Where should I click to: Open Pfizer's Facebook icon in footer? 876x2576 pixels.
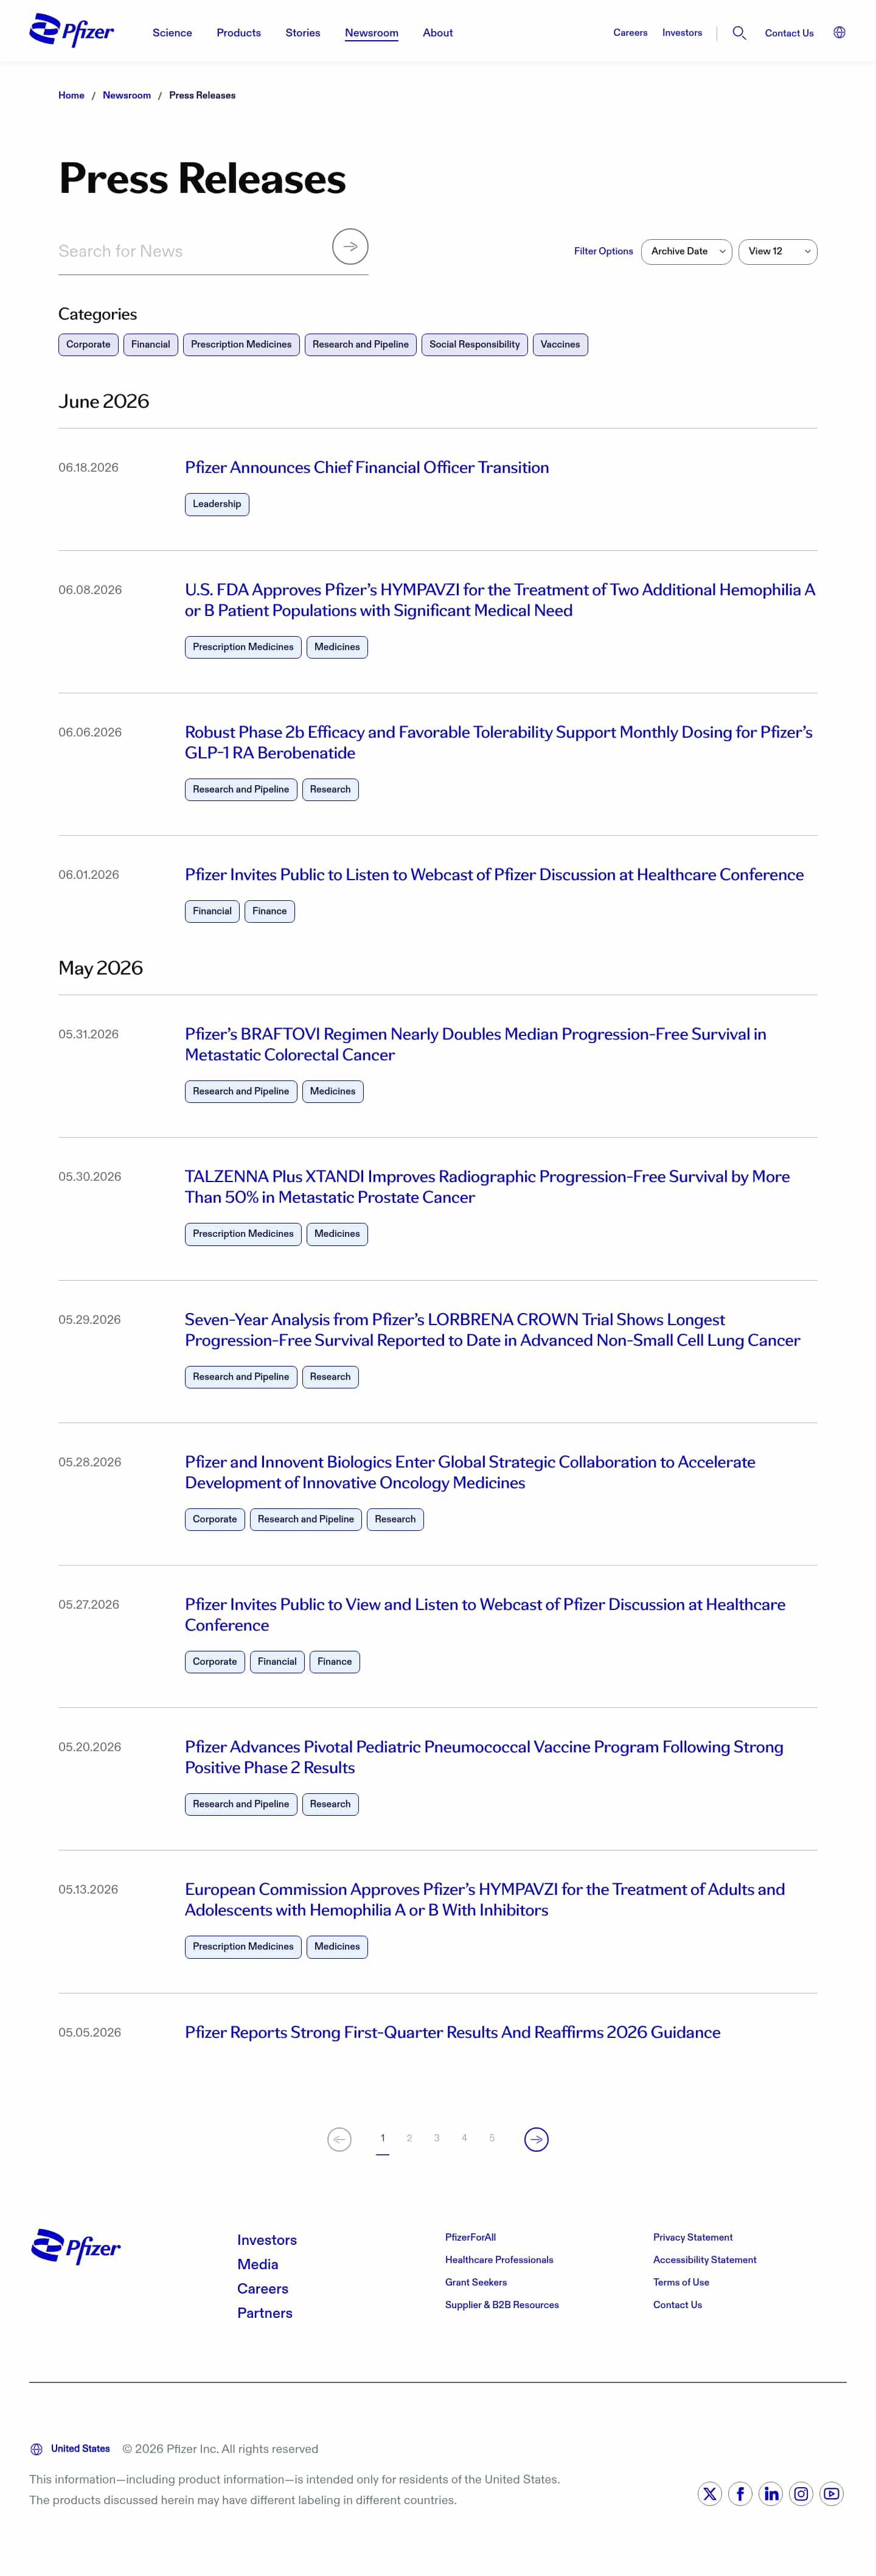click(740, 2493)
